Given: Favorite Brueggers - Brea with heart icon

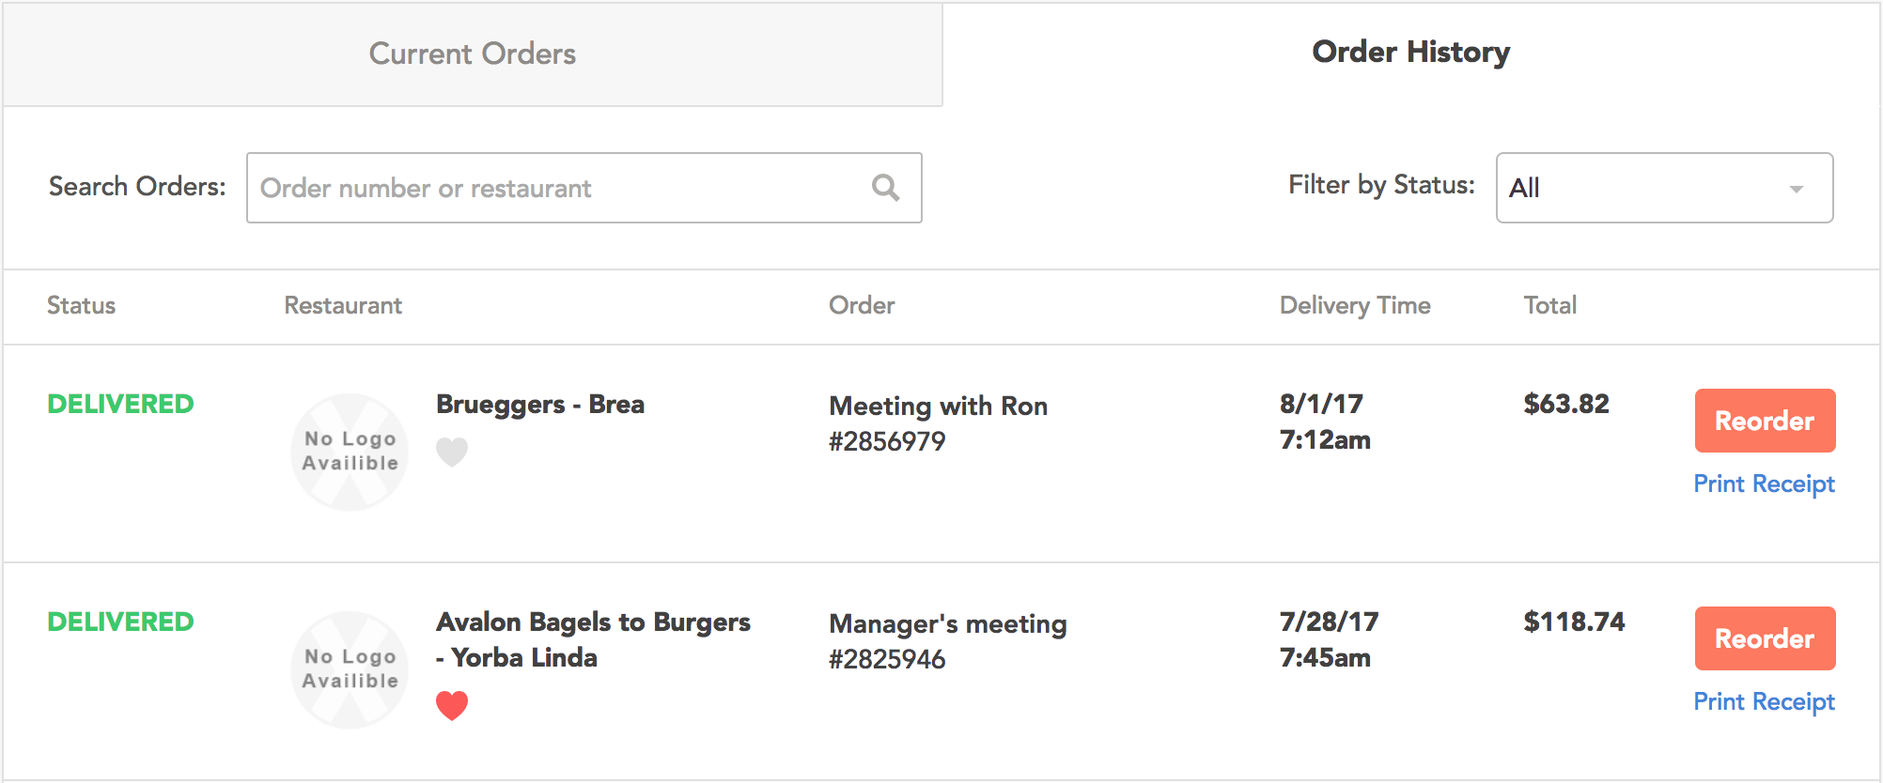Looking at the screenshot, I should [452, 453].
